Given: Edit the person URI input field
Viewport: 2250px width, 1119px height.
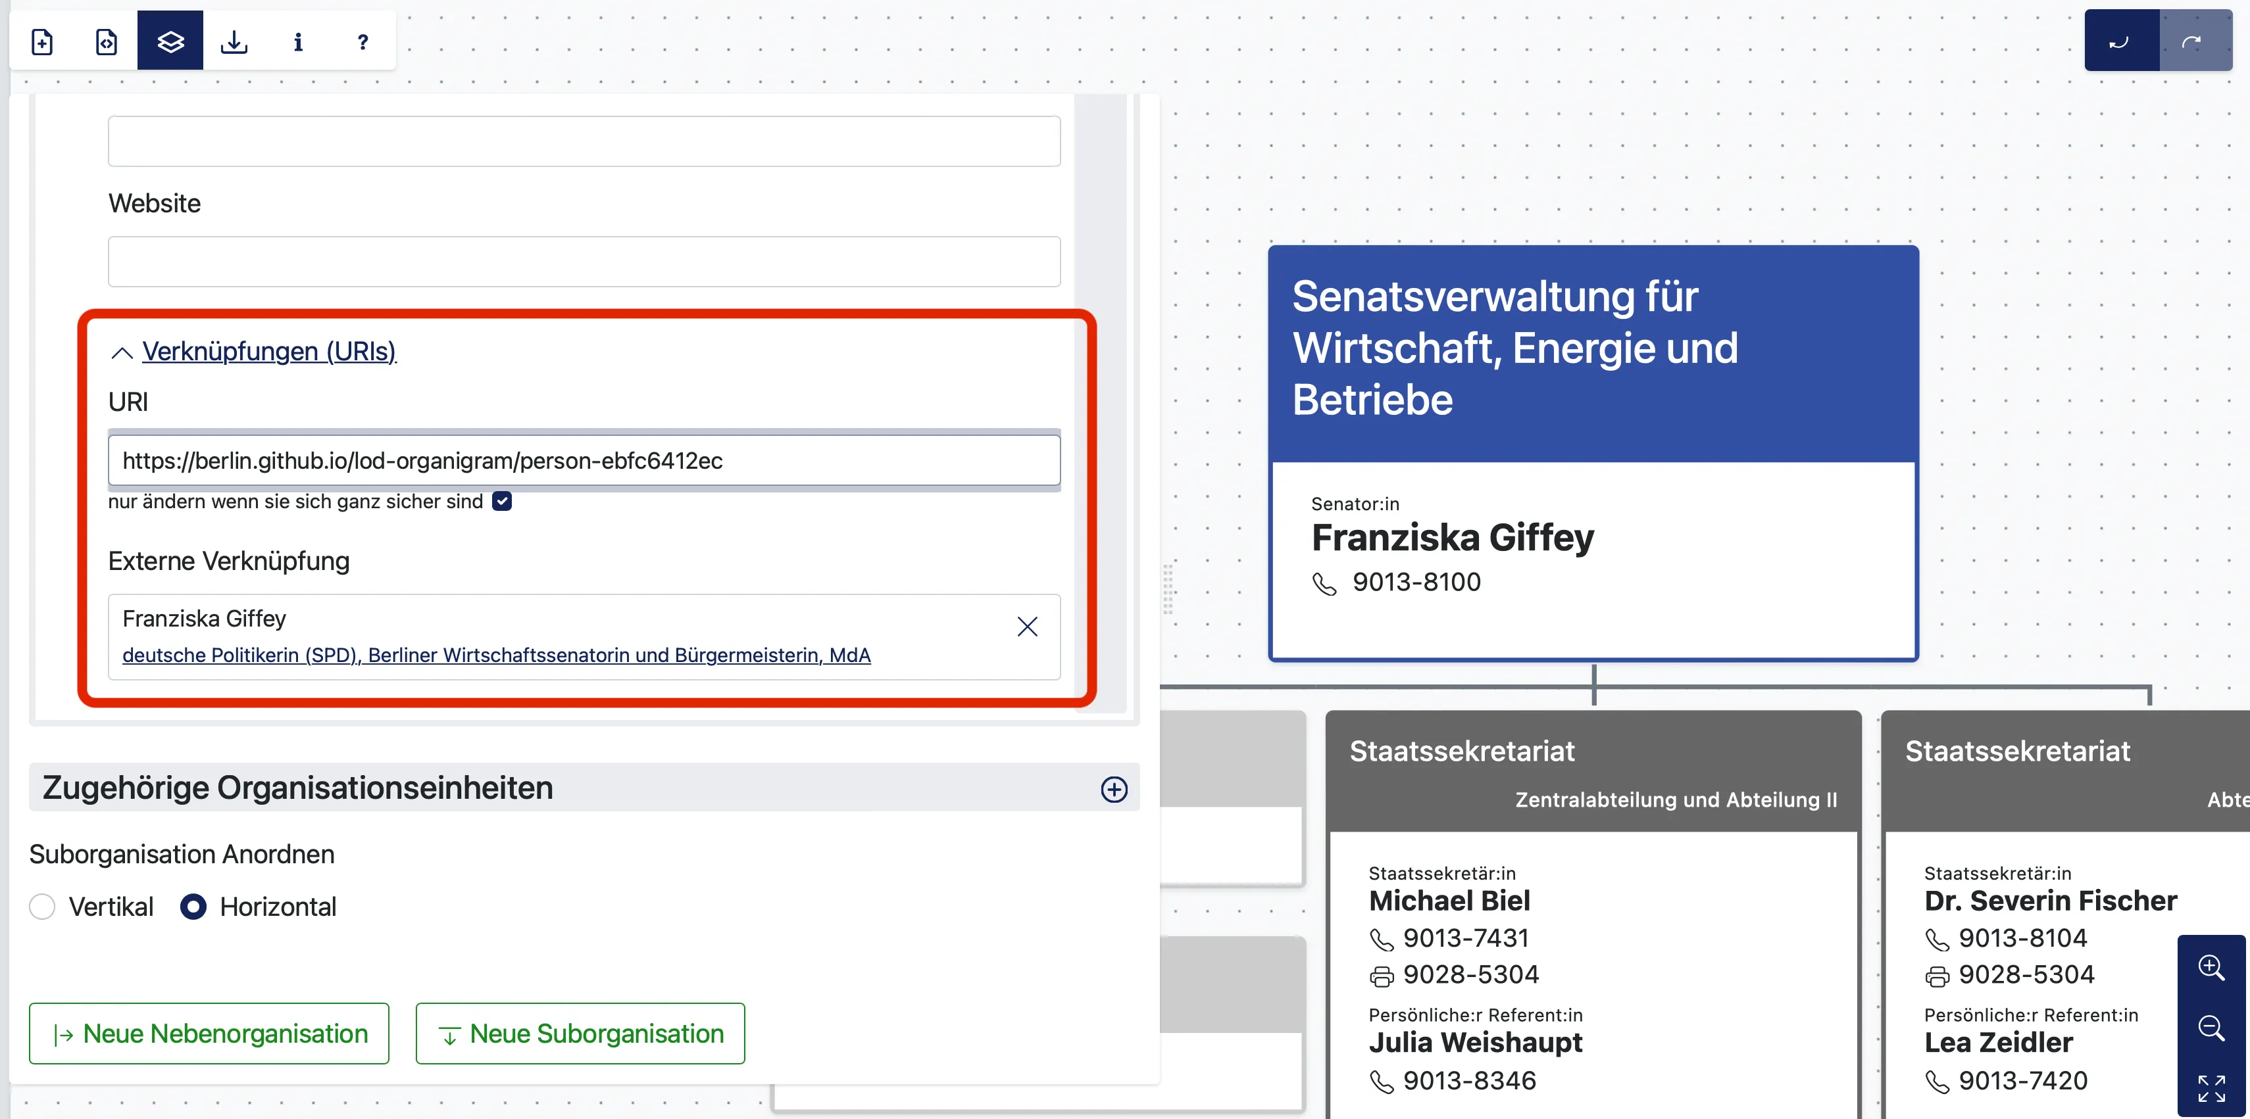Looking at the screenshot, I should 583,460.
